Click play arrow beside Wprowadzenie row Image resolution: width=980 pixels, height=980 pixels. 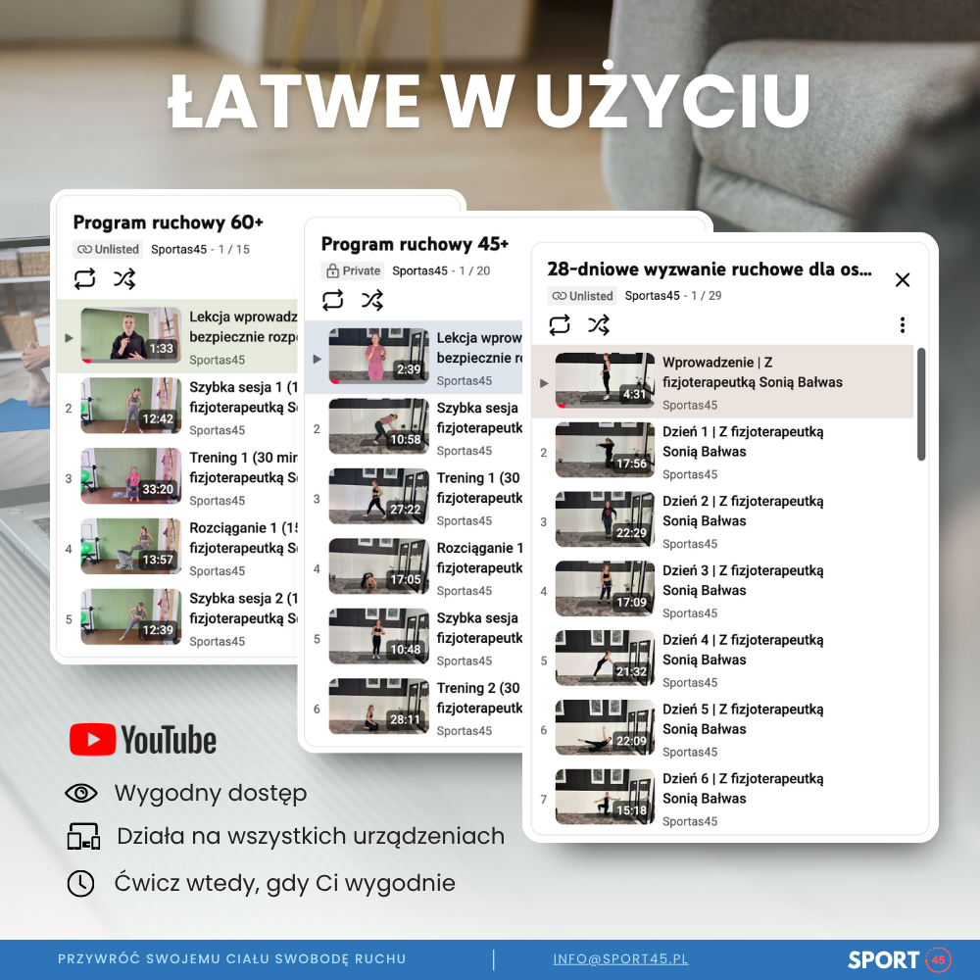click(x=544, y=383)
